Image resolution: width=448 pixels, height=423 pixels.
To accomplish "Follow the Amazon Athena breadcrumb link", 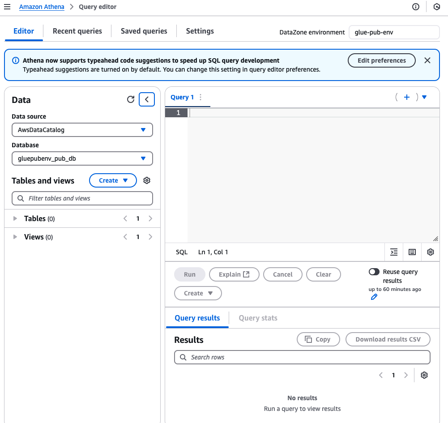I will point(42,7).
